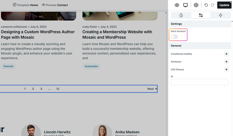233x136 pixels.
Task: Focus the ID input field
Action: (200, 82)
